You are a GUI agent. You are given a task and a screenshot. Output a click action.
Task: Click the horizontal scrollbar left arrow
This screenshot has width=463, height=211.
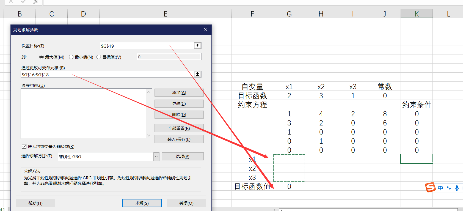pos(281,210)
